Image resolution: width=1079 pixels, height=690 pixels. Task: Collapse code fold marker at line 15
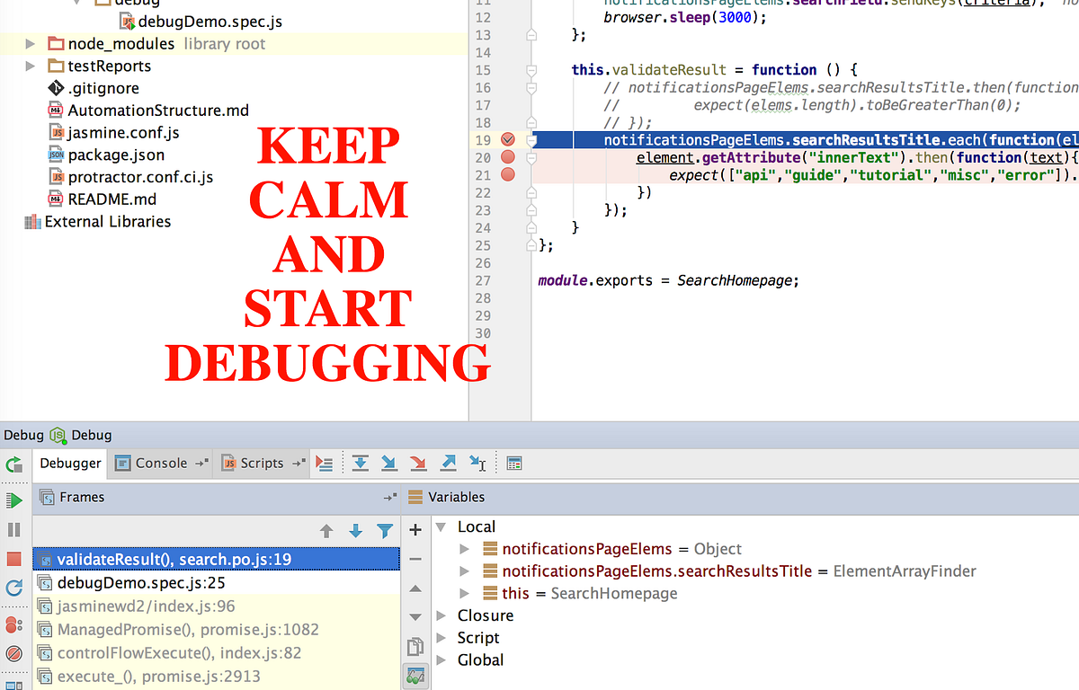click(531, 70)
